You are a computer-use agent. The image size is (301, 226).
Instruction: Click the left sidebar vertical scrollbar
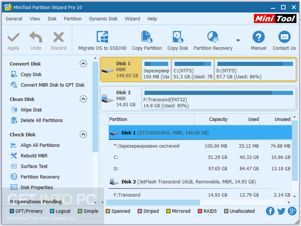click(95, 107)
